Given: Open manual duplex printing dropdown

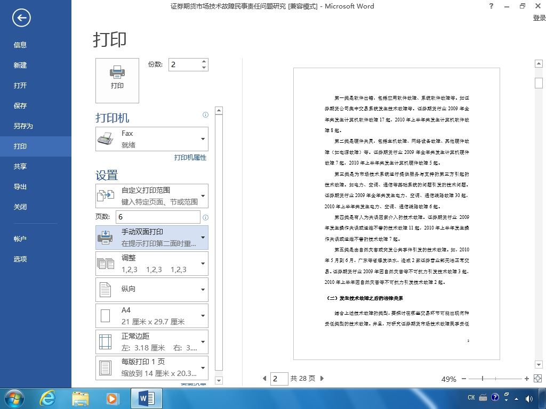Looking at the screenshot, I should point(152,238).
